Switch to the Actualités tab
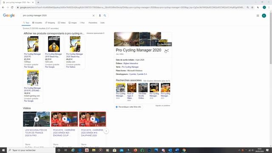 [37, 23]
